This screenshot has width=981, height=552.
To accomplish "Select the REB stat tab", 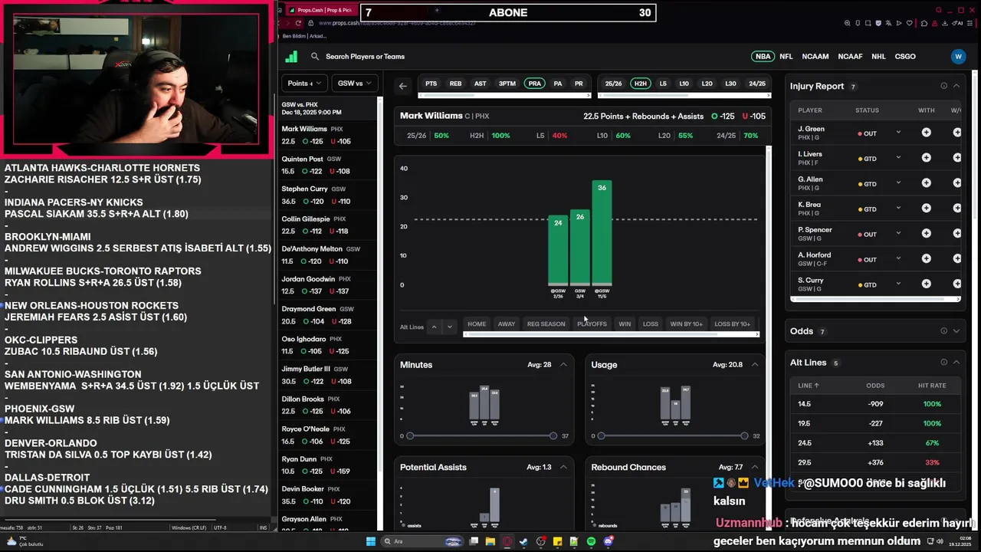I will 455,84.
